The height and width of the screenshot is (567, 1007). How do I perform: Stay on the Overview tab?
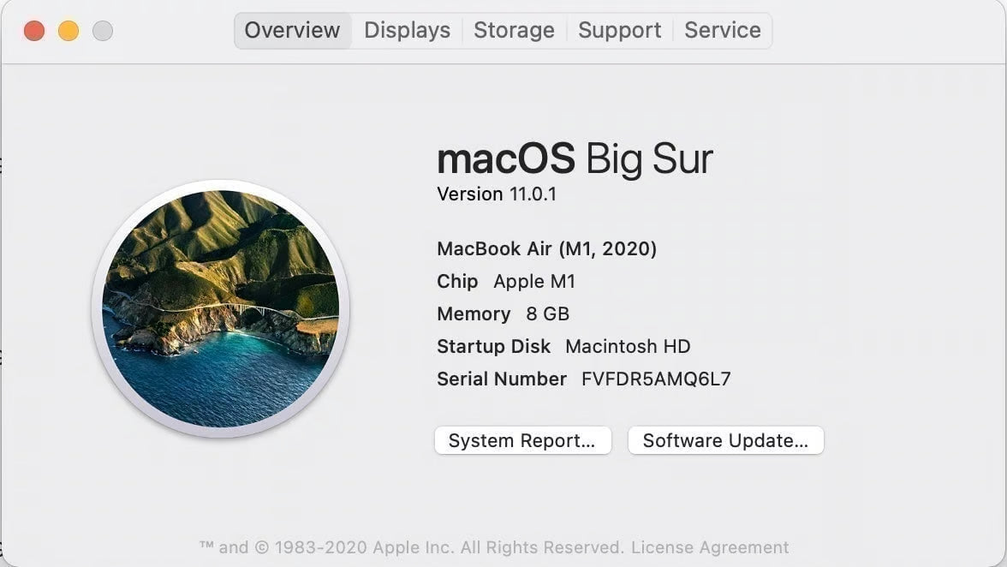(292, 30)
